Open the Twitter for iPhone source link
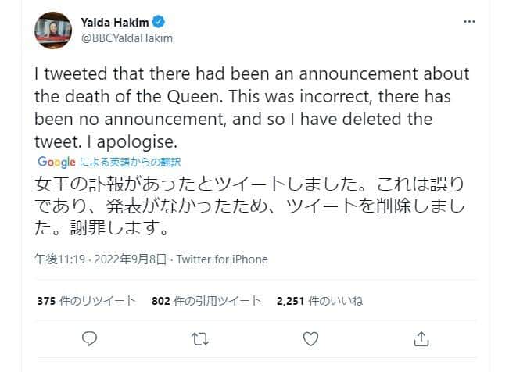The width and height of the screenshot is (509, 372). [x=222, y=259]
